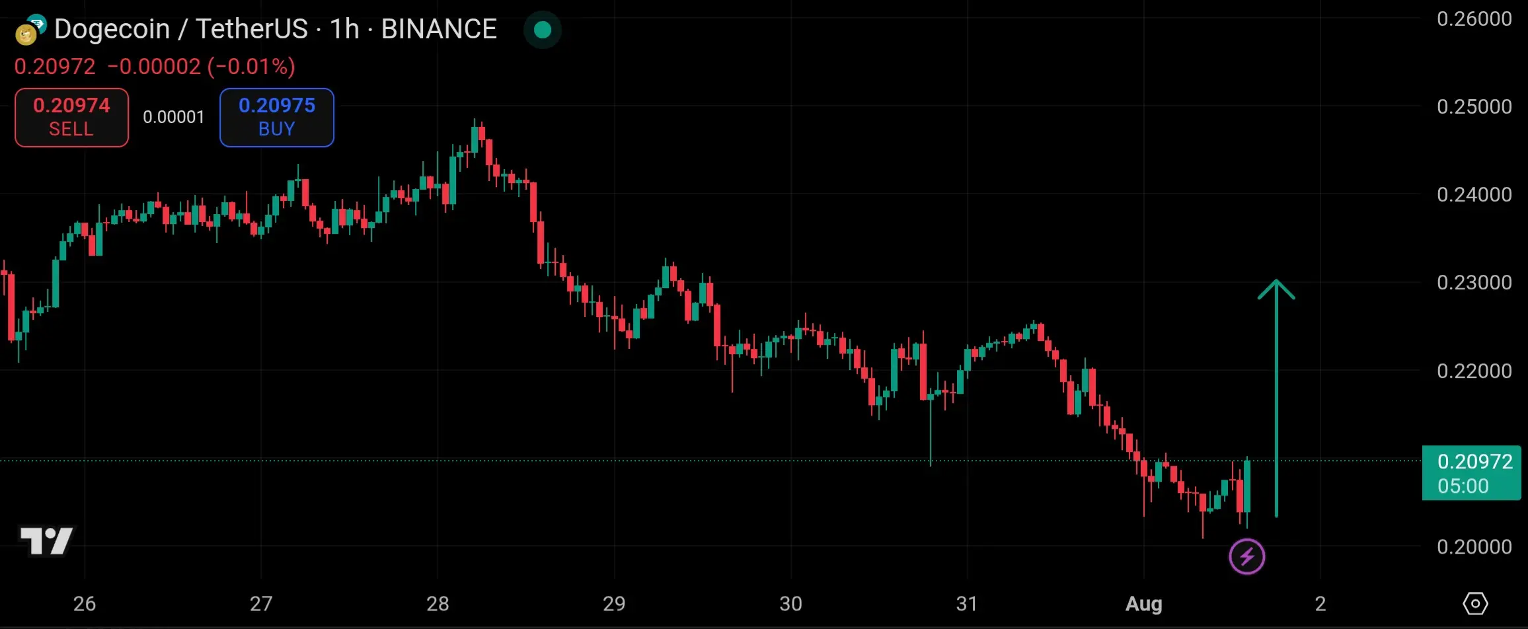Click the spread value 0.00001
This screenshot has height=629, width=1528.
174,118
